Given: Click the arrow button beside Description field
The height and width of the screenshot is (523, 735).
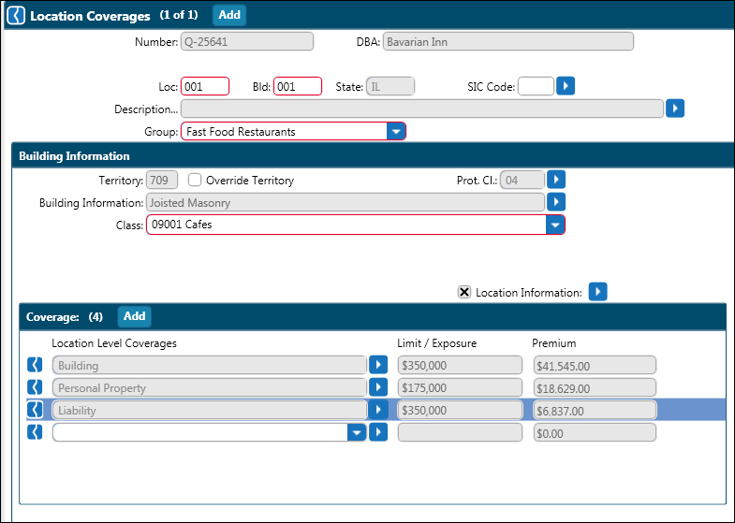Looking at the screenshot, I should pos(676,109).
